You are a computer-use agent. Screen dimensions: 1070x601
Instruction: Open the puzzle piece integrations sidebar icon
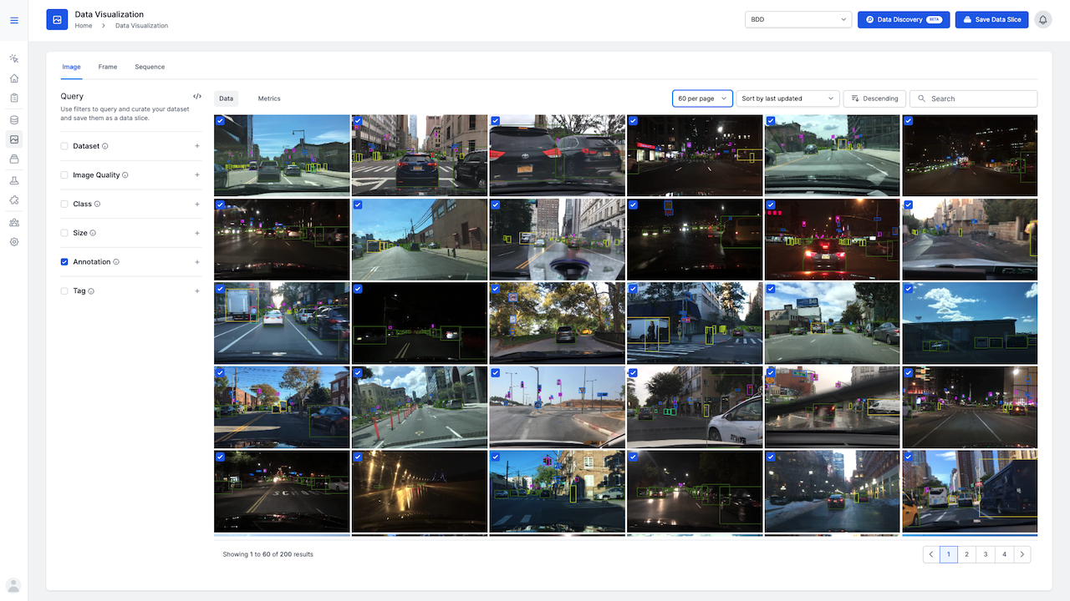[x=14, y=200]
